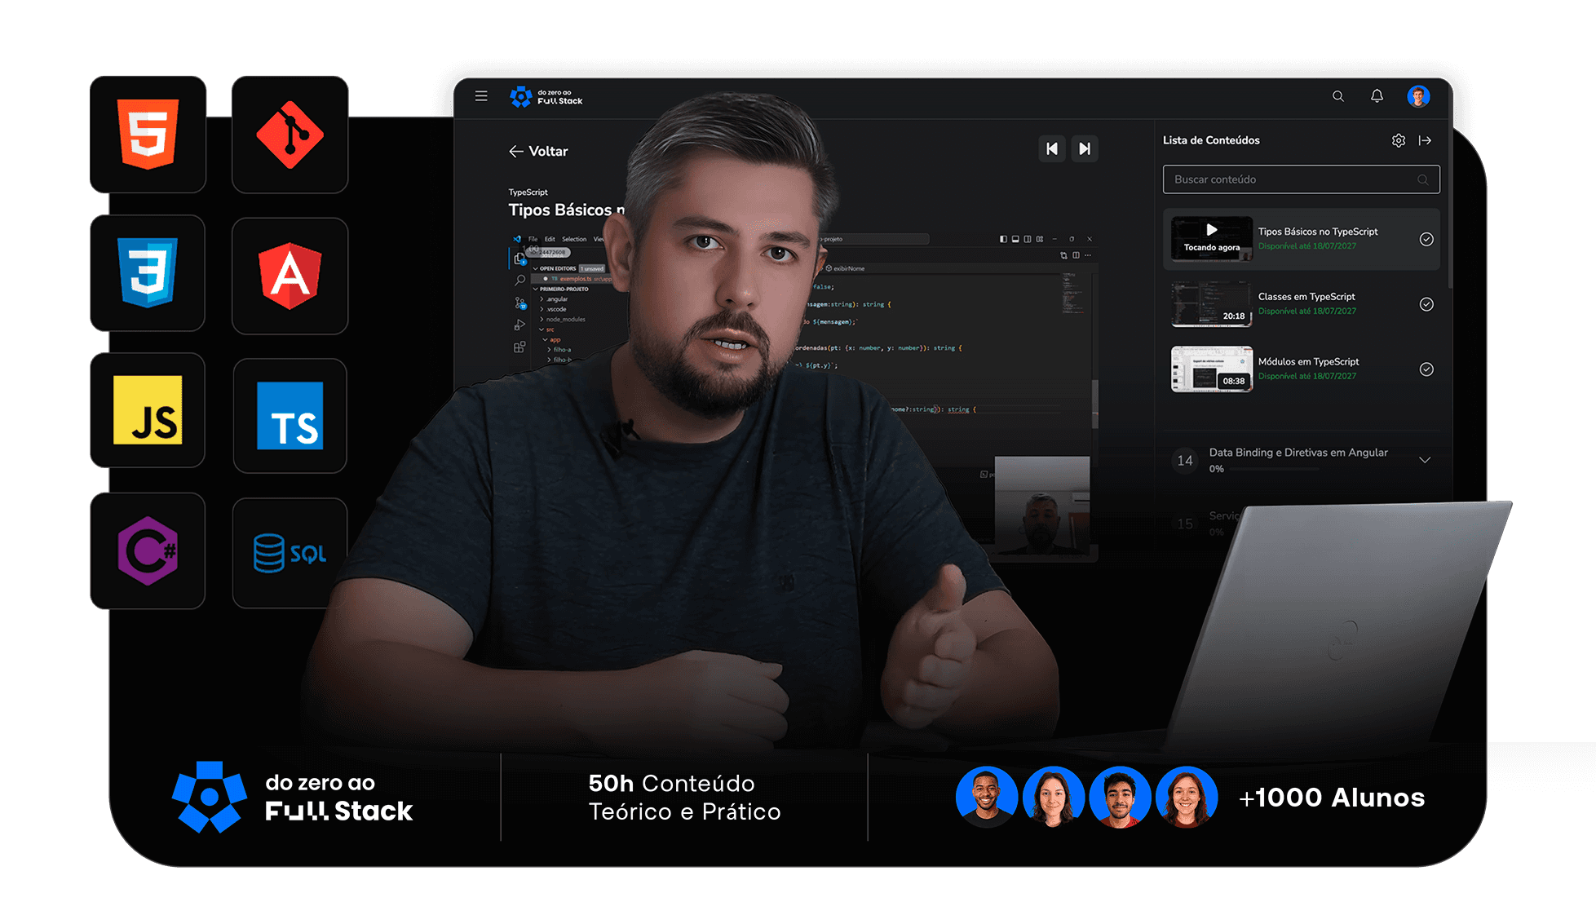This screenshot has width=1596, height=924.
Task: Click the search magnifier in header
Action: tap(1337, 96)
